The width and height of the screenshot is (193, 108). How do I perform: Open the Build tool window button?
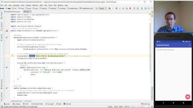coord(59,104)
